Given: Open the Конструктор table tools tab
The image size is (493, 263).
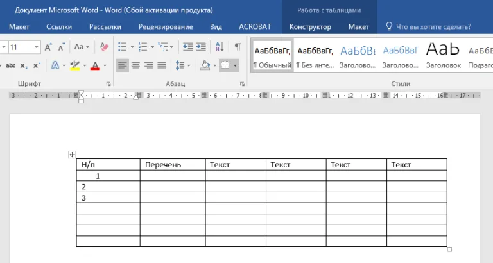Looking at the screenshot, I should 310,27.
